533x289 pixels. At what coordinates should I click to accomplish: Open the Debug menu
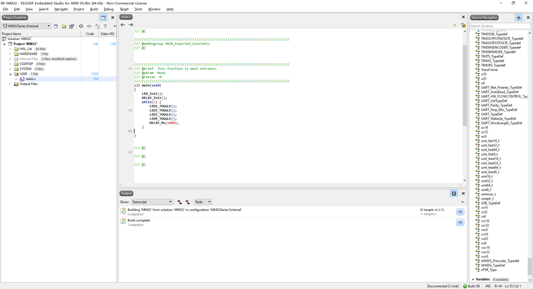109,9
